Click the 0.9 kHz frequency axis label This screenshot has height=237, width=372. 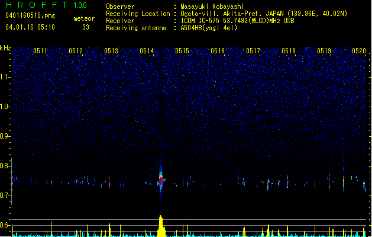[5, 136]
